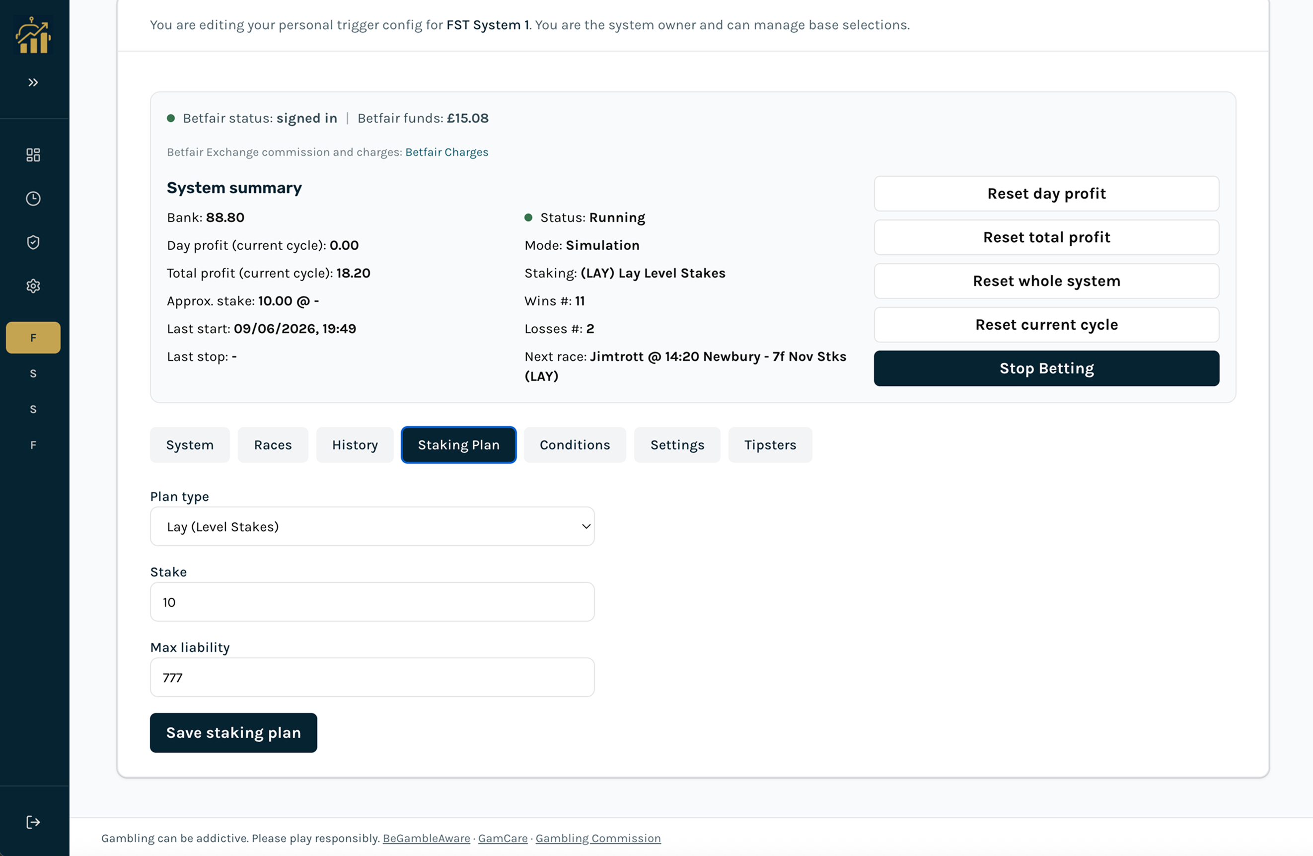Click the chart logo icon in sidebar
The image size is (1313, 856).
tap(33, 36)
